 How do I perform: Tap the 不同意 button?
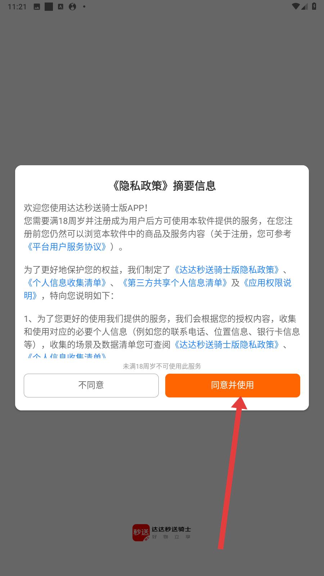click(x=91, y=385)
